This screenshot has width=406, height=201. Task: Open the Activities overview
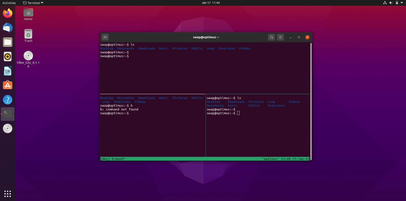tap(9, 3)
